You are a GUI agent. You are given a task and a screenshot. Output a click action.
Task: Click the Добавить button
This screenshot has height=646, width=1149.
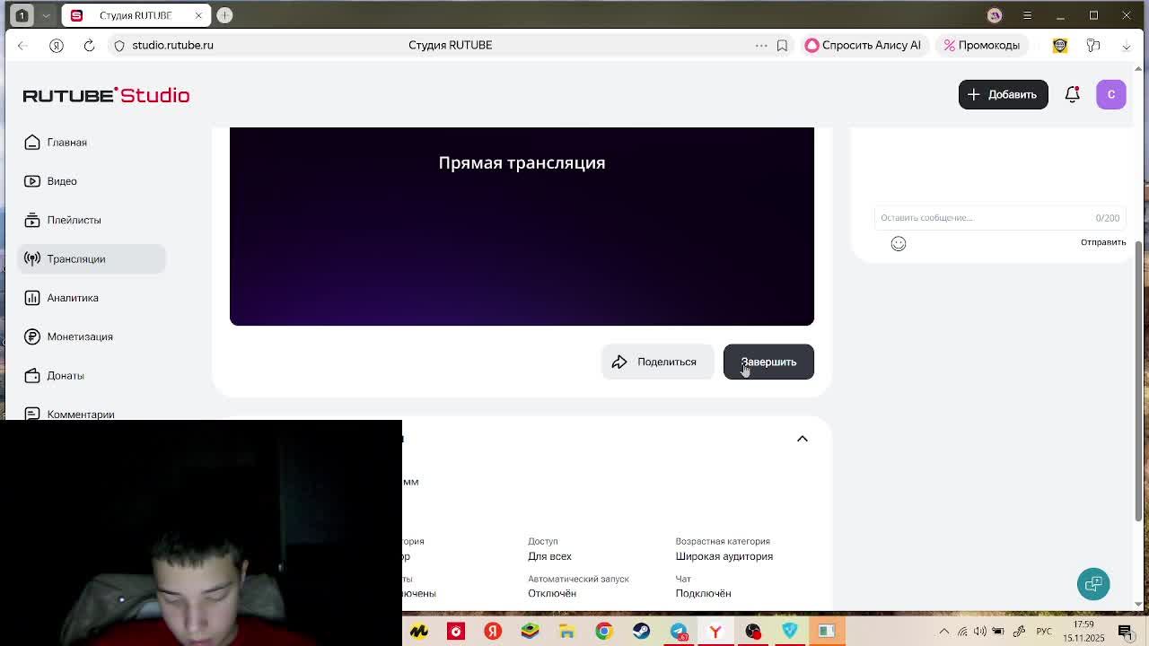1003,94
